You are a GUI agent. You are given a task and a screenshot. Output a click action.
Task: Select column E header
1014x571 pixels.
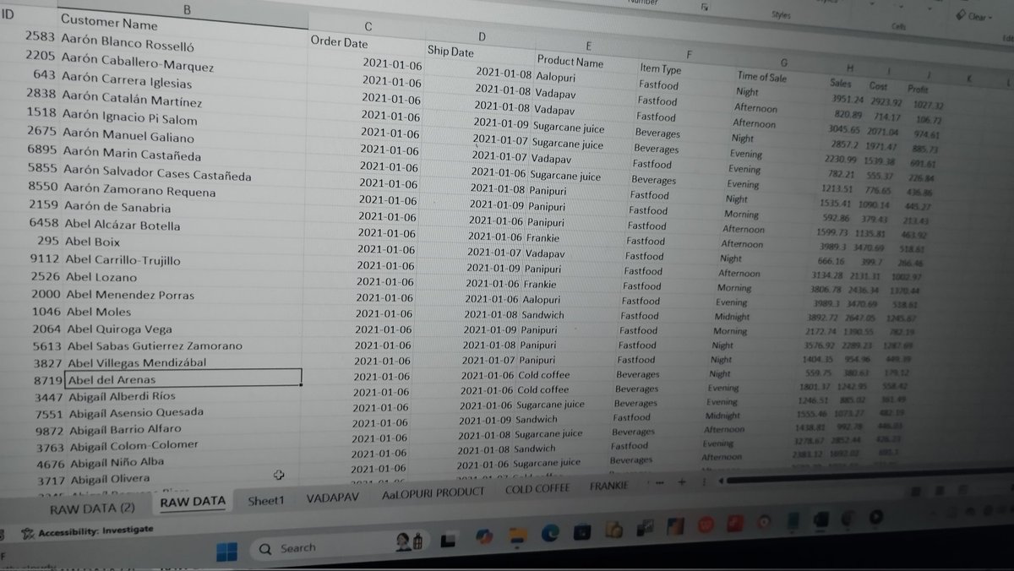(x=588, y=45)
